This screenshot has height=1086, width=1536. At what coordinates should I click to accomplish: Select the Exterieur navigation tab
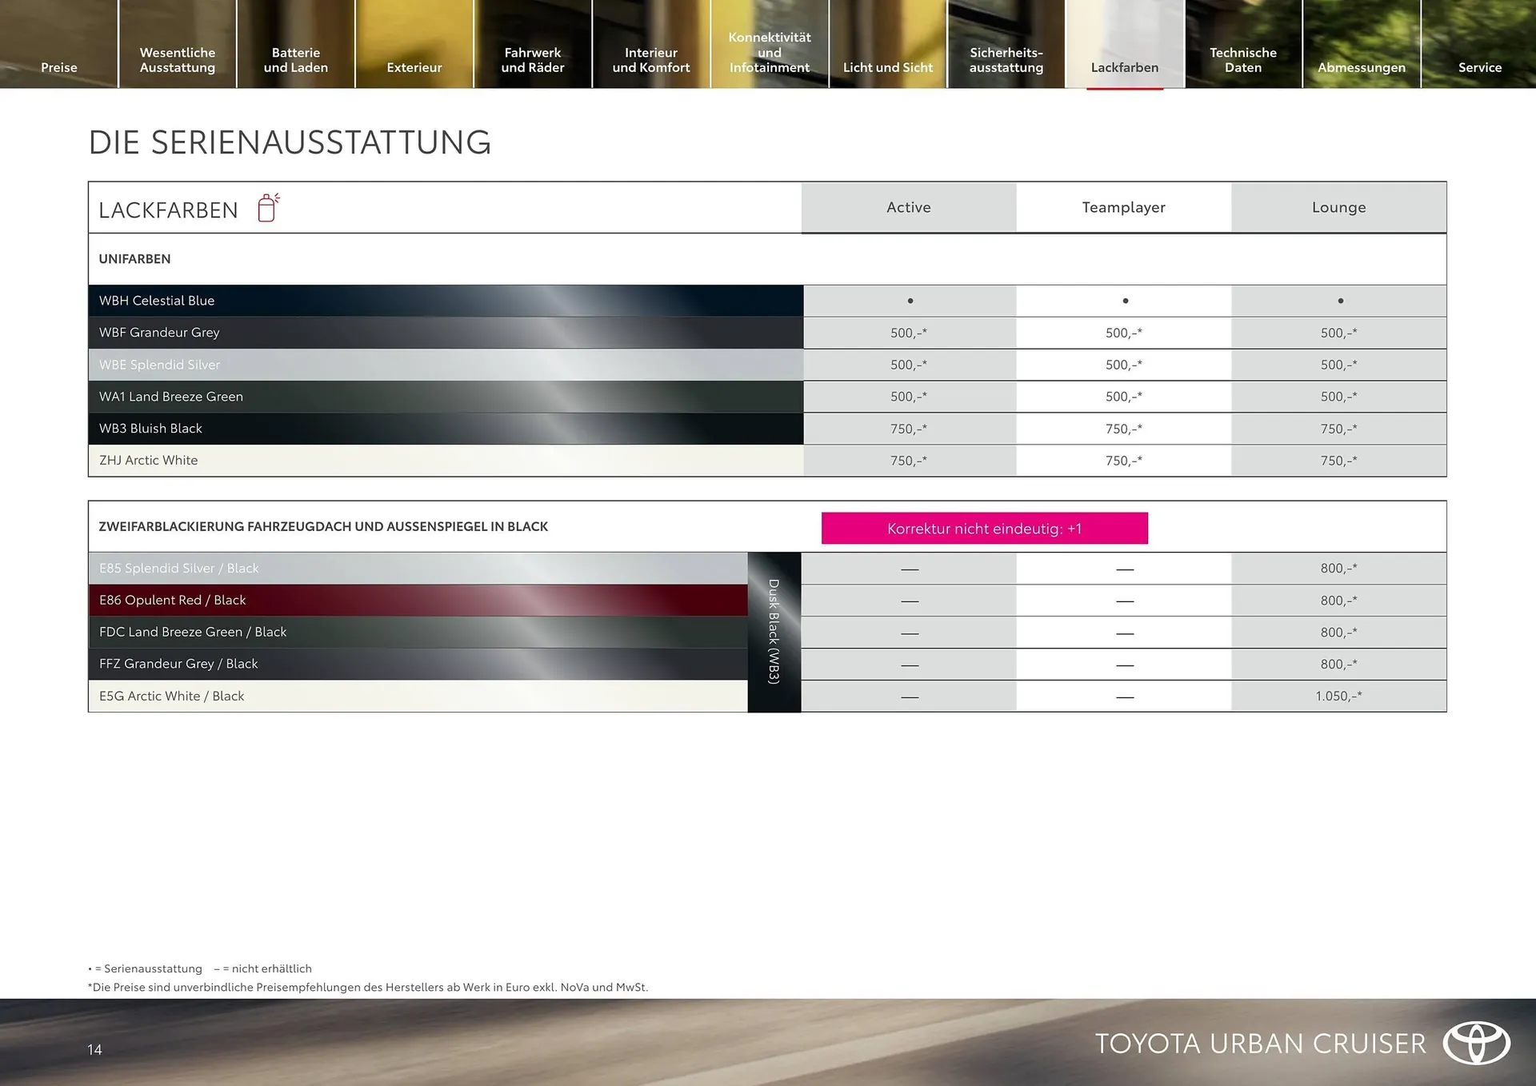(414, 67)
